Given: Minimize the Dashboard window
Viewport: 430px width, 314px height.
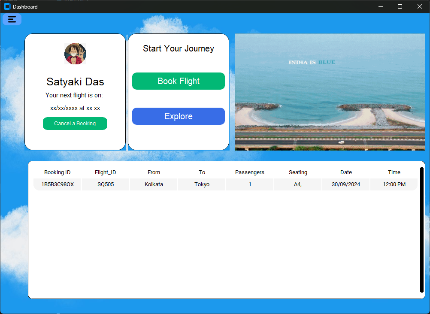Looking at the screenshot, I should tap(381, 6).
